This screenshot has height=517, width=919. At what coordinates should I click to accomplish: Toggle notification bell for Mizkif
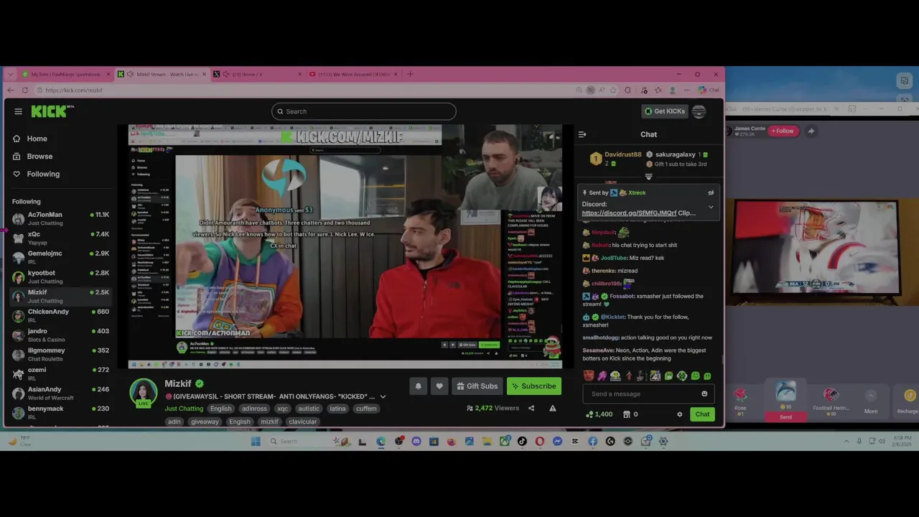(x=418, y=386)
